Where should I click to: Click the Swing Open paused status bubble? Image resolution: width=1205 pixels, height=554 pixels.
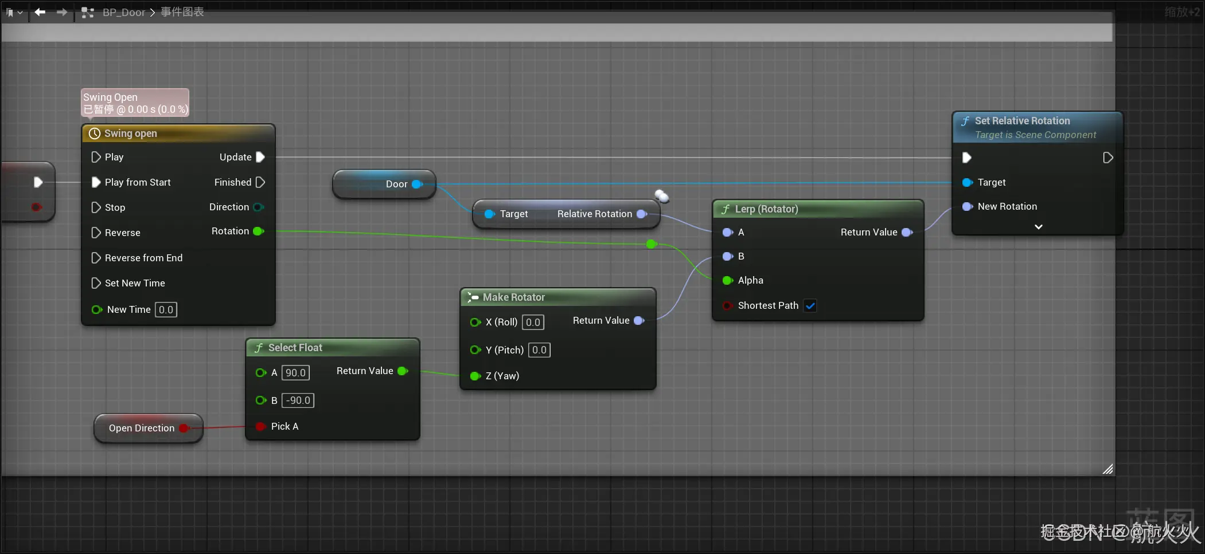tap(135, 103)
